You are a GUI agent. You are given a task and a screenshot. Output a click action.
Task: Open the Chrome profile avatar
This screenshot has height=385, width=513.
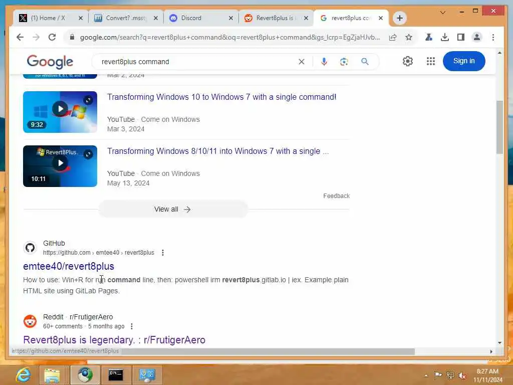[x=477, y=37]
